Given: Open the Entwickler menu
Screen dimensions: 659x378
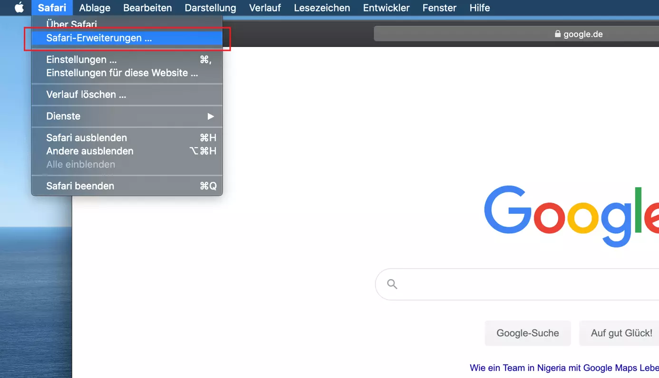Looking at the screenshot, I should point(386,8).
